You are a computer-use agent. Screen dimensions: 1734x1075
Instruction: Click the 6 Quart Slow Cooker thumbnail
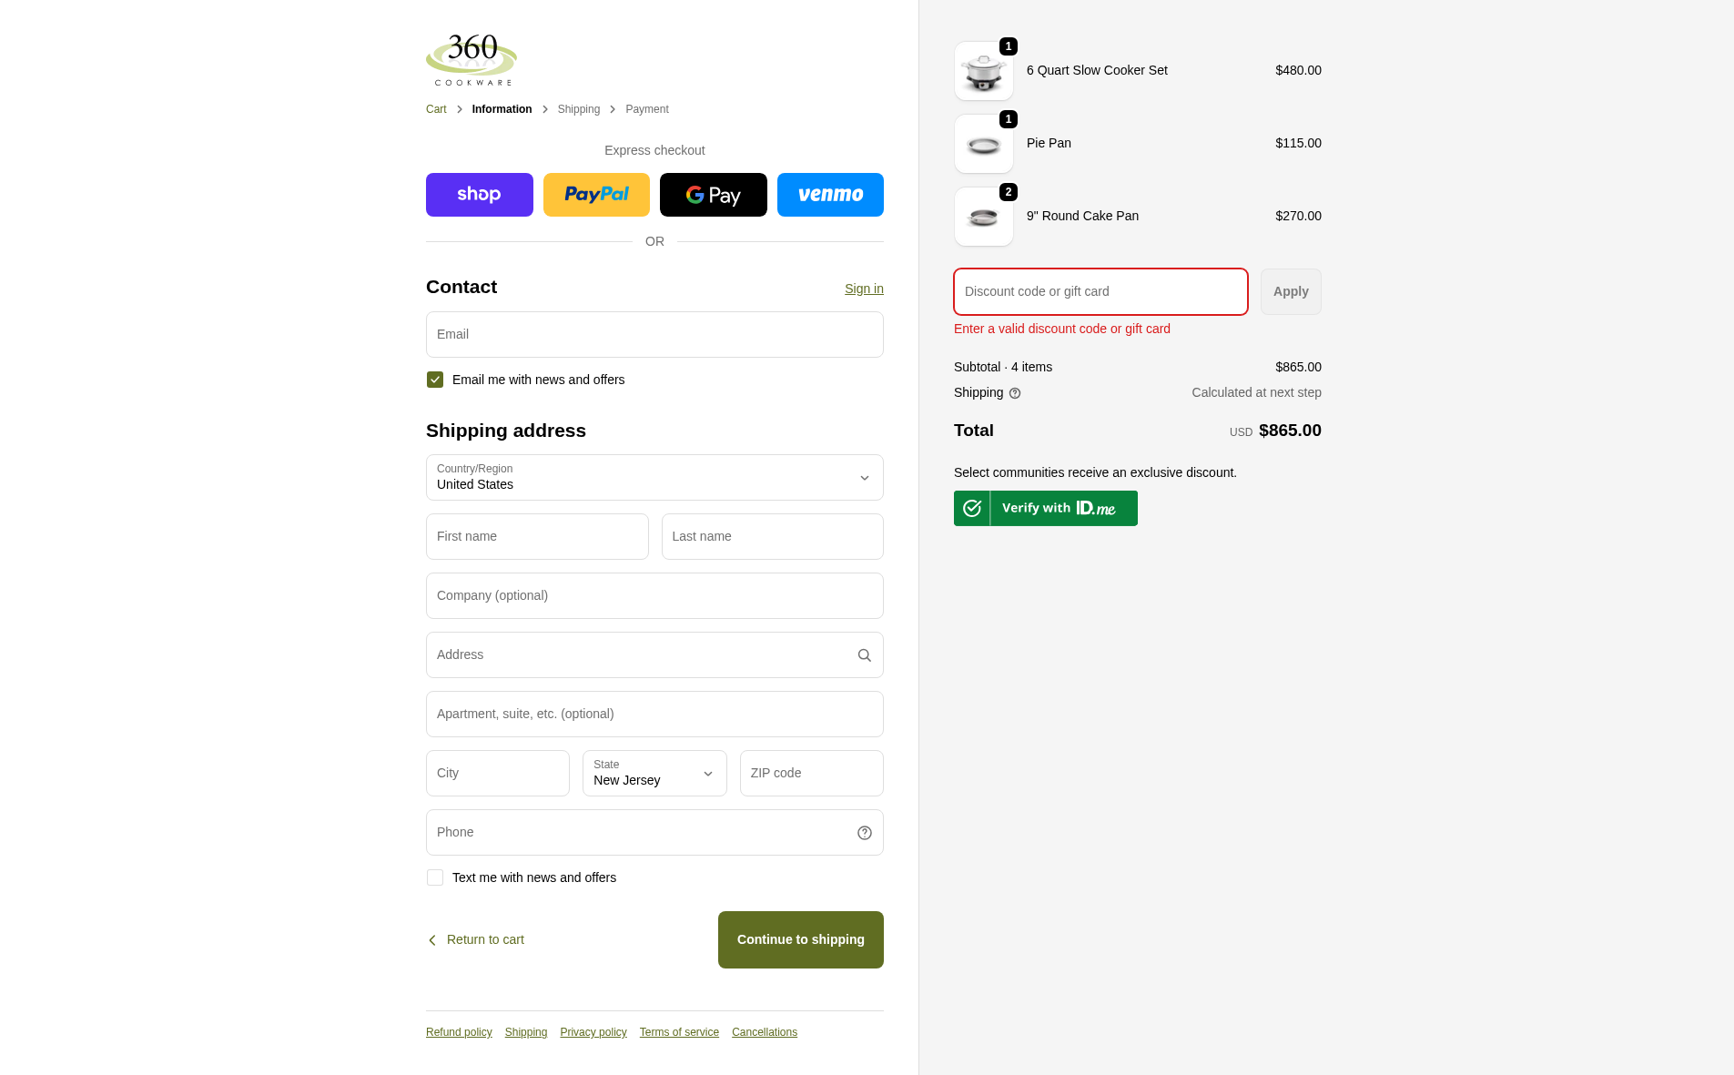[x=984, y=71]
